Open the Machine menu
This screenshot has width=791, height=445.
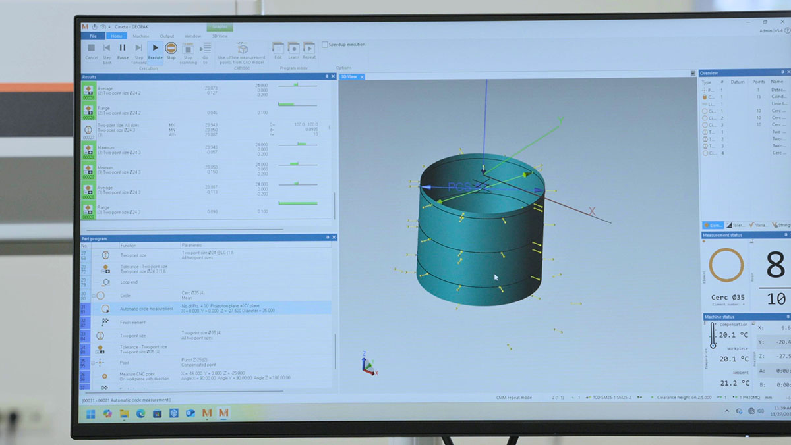pos(141,36)
